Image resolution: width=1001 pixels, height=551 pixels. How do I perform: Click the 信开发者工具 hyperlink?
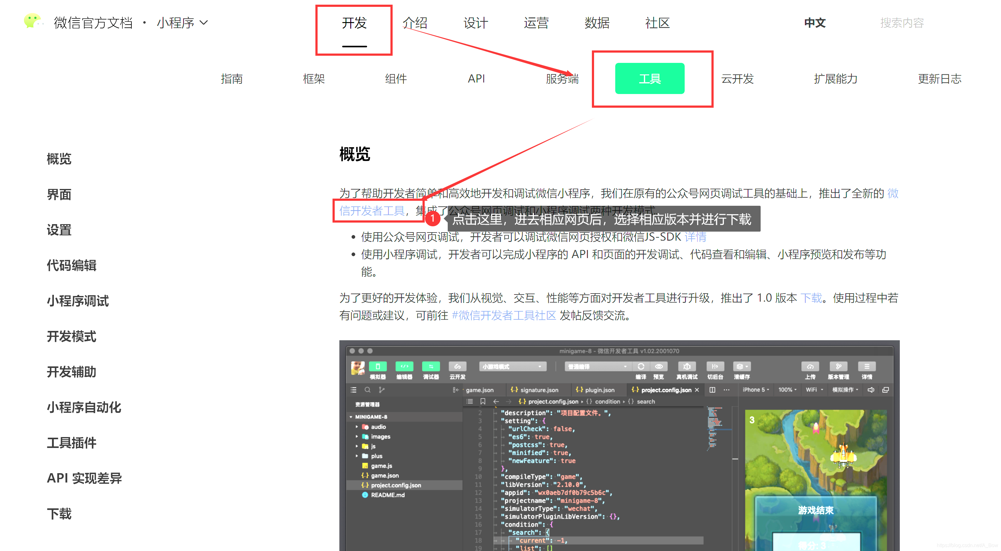click(372, 211)
